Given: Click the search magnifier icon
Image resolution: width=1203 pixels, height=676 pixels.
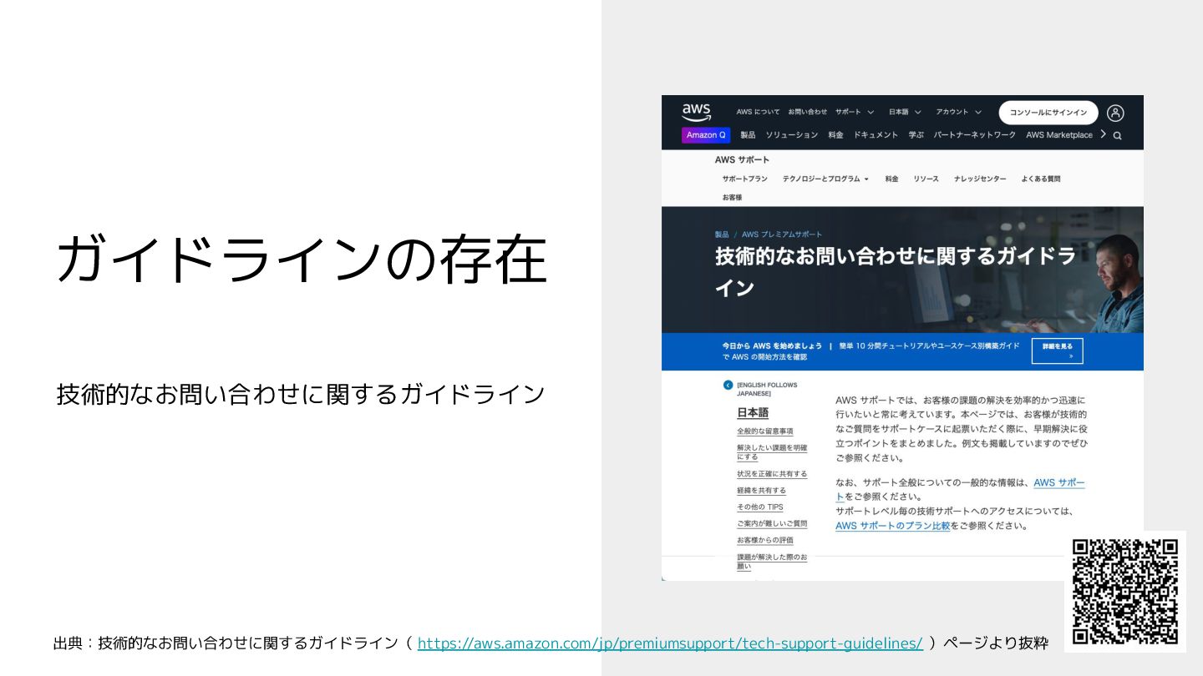Looking at the screenshot, I should [x=1118, y=135].
